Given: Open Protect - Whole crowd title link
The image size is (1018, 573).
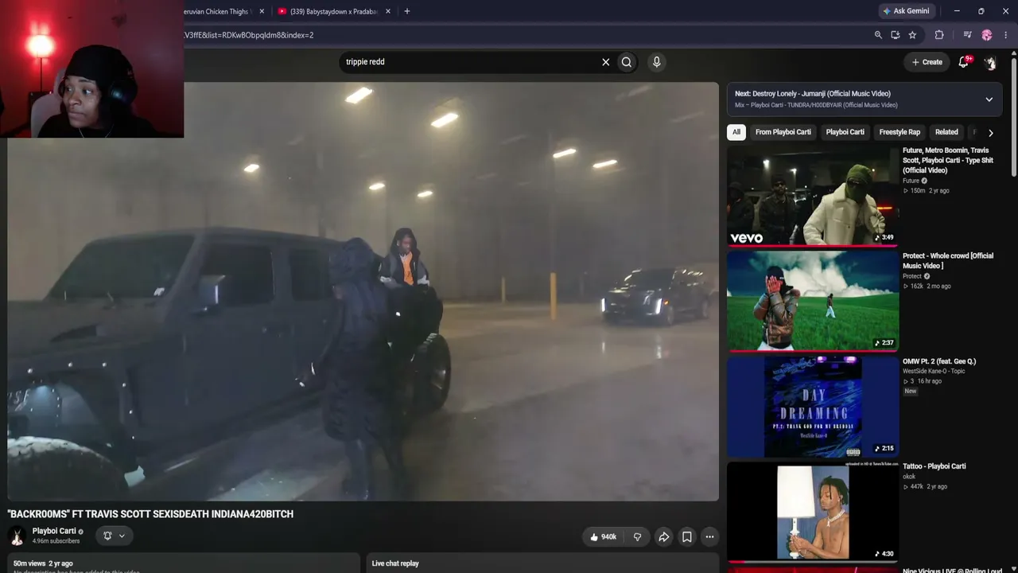Looking at the screenshot, I should [948, 261].
